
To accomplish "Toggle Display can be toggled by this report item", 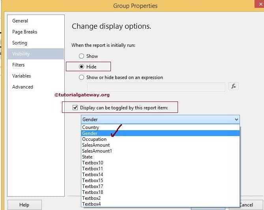I will click(75, 107).
